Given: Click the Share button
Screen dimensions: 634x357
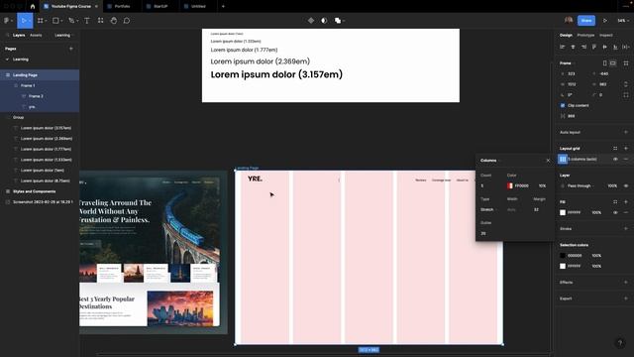Looking at the screenshot, I should pyautogui.click(x=586, y=20).
